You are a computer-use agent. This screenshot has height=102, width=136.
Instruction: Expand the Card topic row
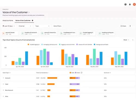click(x=3, y=84)
